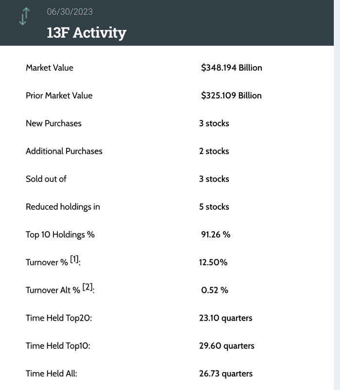Open the footnote [1] link beside Turnover %

click(74, 260)
